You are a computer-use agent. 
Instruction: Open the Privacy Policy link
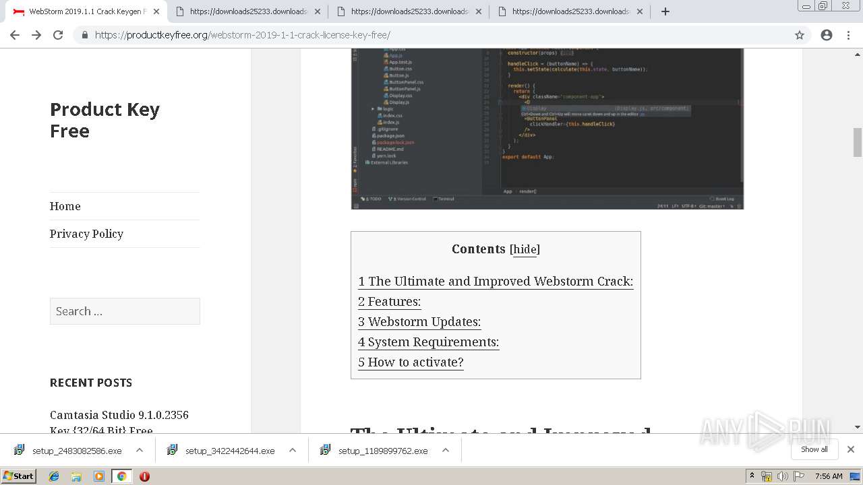tap(86, 234)
